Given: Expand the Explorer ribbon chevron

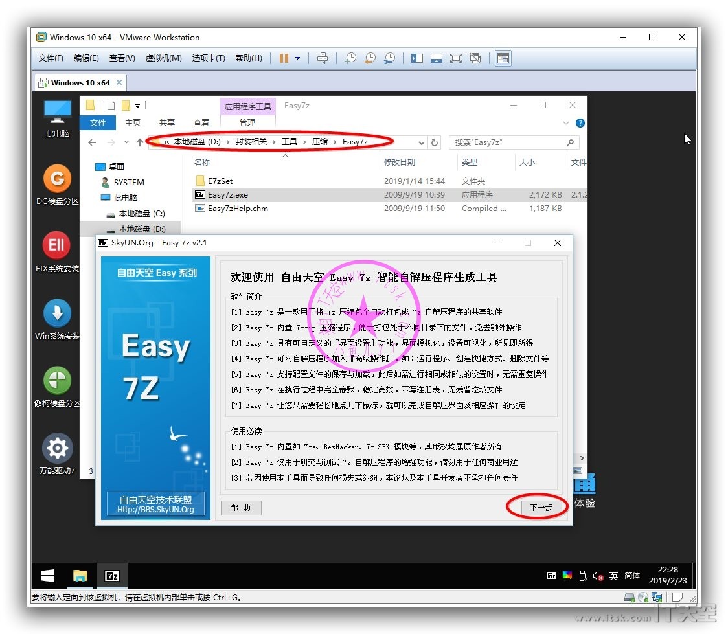Looking at the screenshot, I should (566, 123).
